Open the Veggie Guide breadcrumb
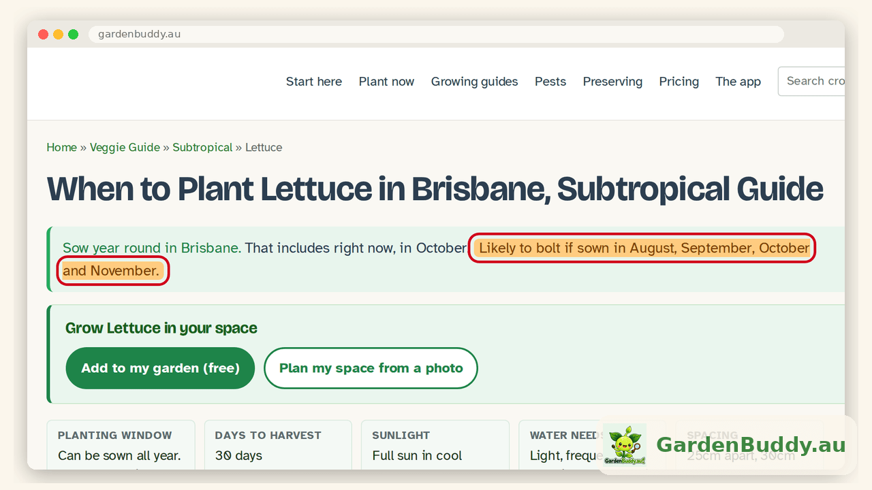 pos(125,147)
